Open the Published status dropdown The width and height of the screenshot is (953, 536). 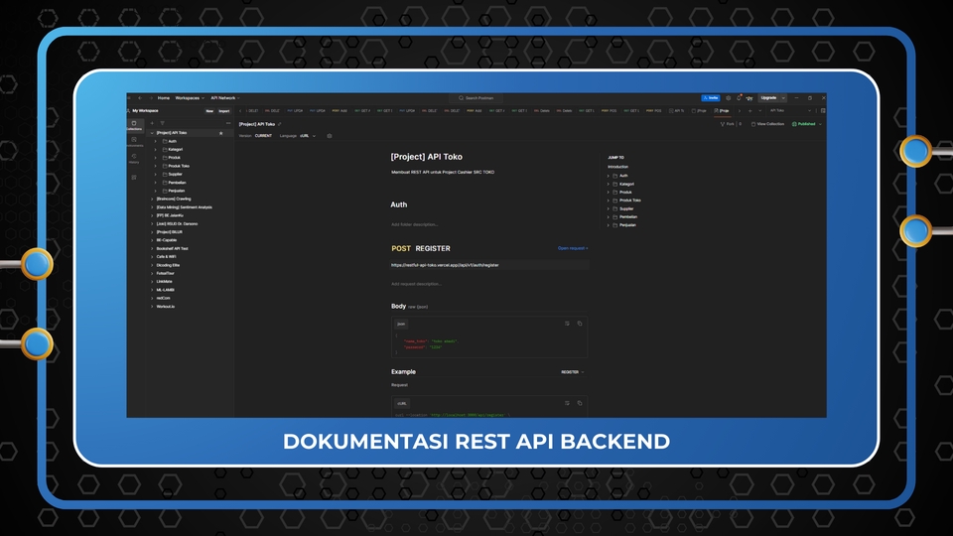coord(806,124)
